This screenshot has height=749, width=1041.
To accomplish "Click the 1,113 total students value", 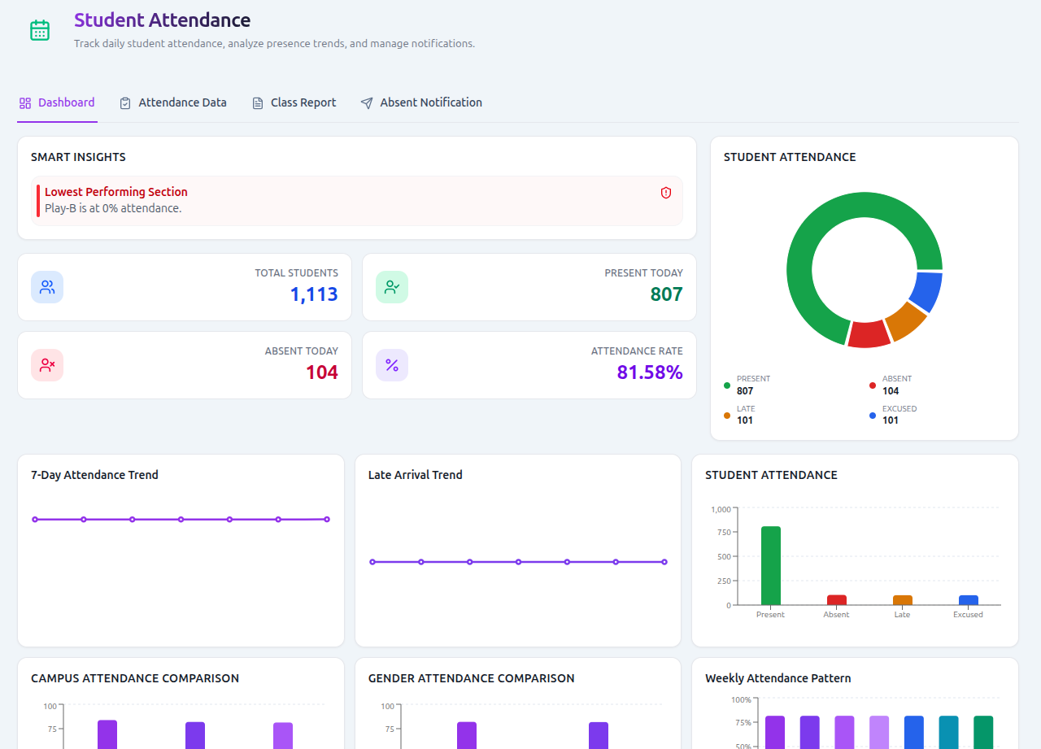I will click(314, 294).
